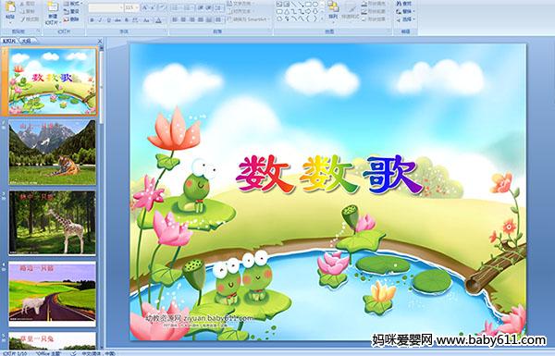The height and width of the screenshot is (356, 555).
Task: Click Text Direction (文字方向) button
Action: coord(241,4)
